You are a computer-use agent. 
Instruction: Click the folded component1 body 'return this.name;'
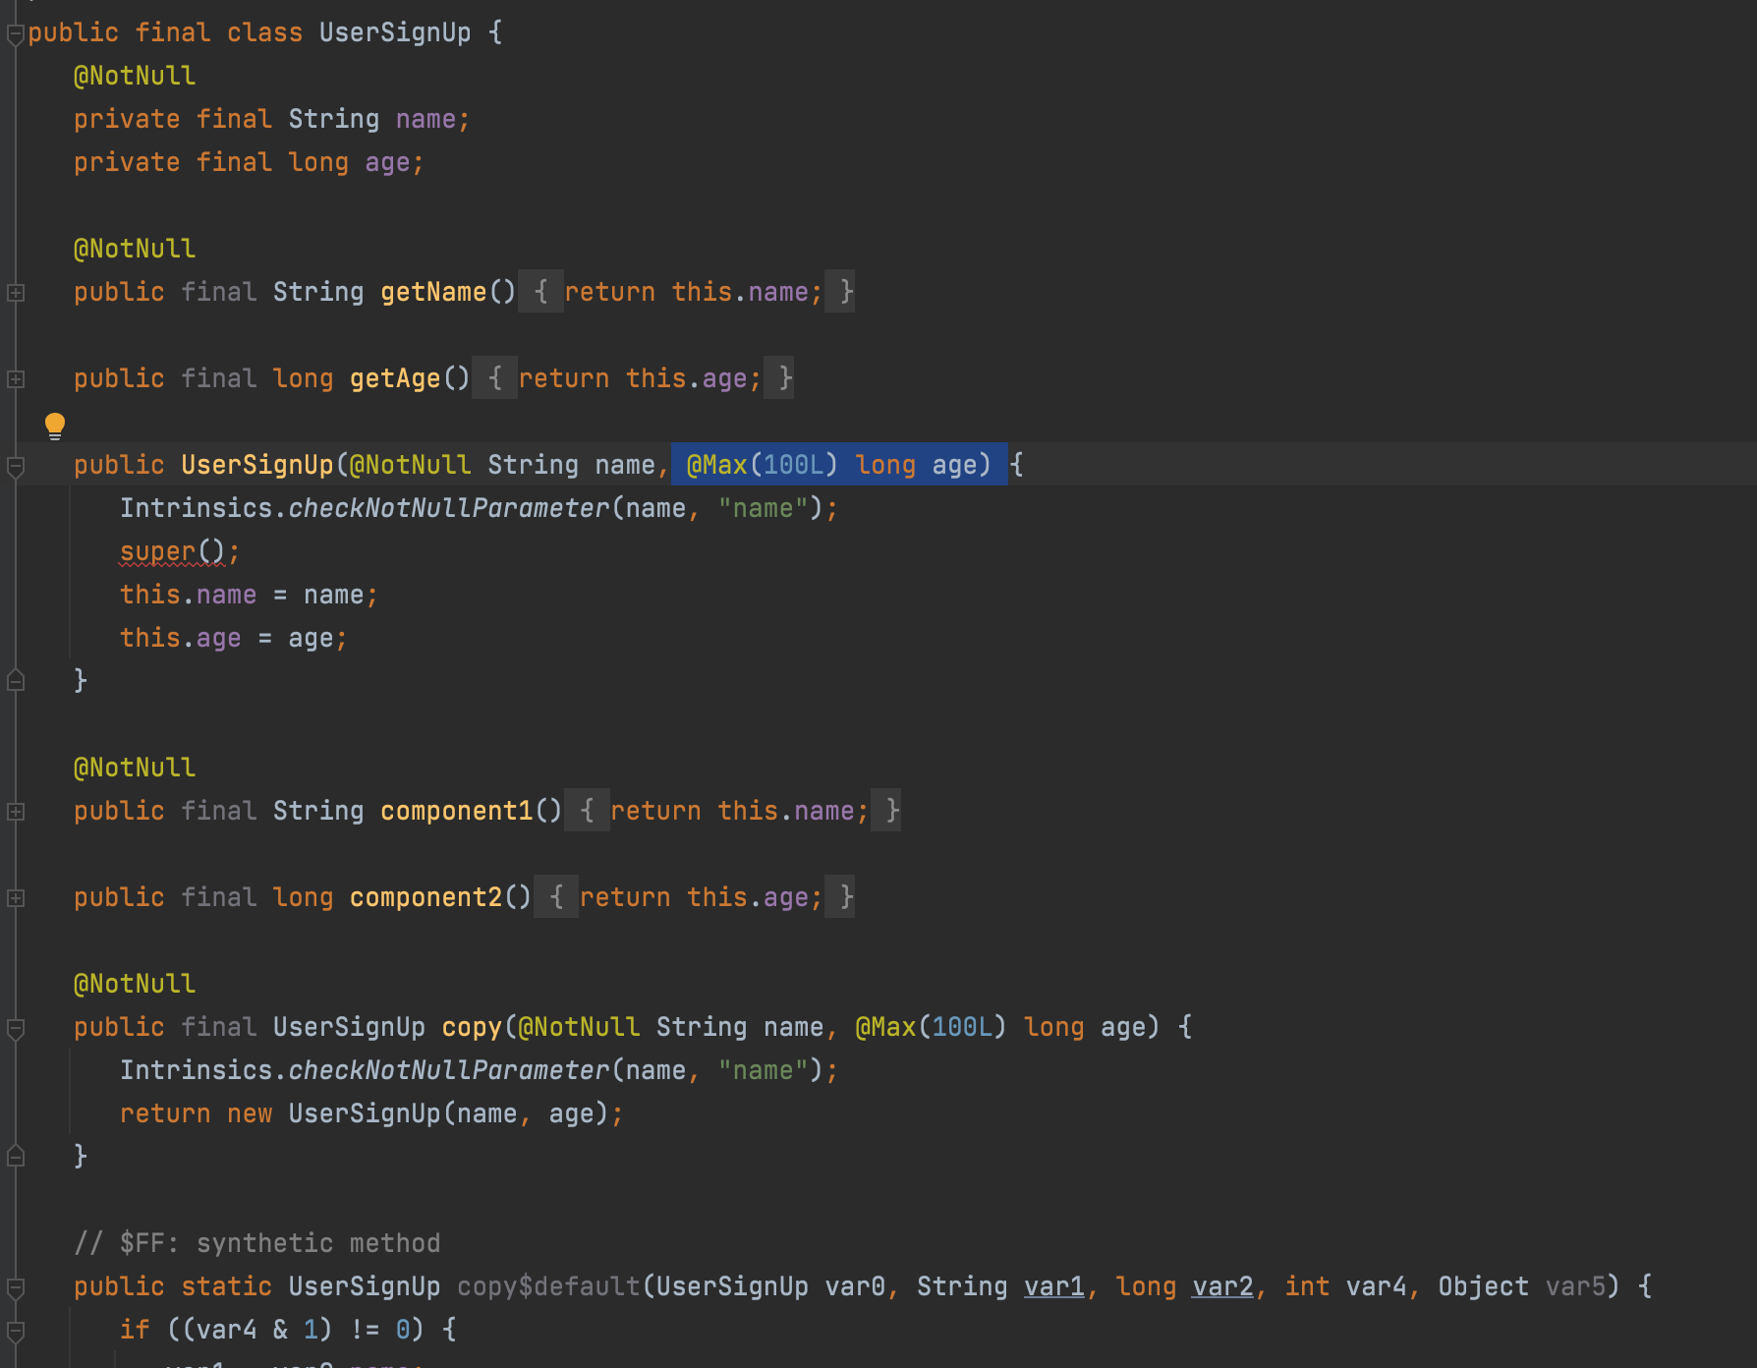(x=739, y=811)
